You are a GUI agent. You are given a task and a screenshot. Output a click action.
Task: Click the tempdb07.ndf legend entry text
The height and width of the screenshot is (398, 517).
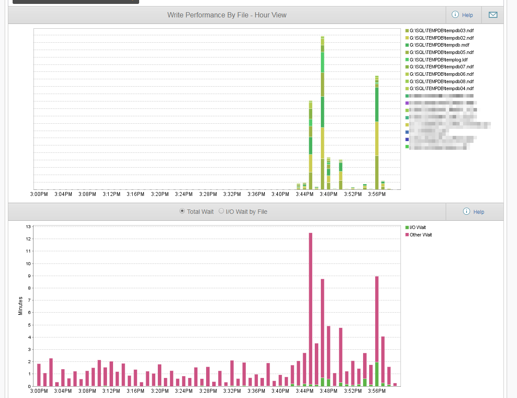pos(441,67)
